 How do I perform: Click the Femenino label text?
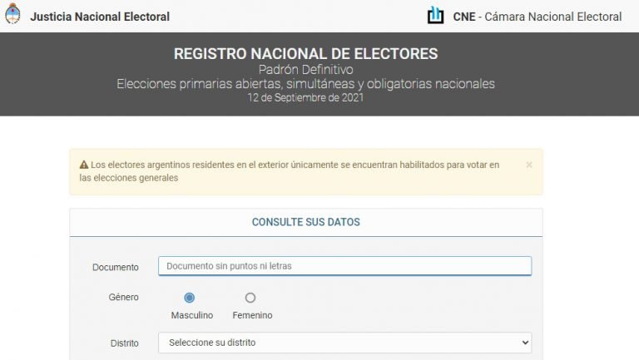point(252,316)
